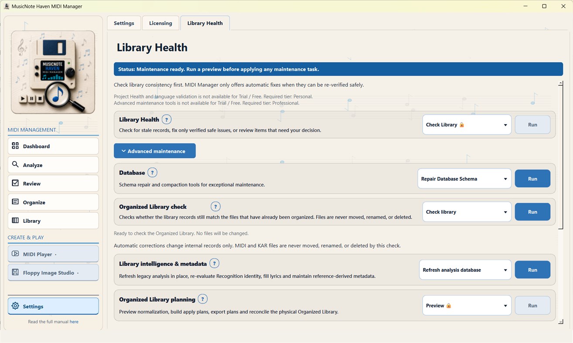Collapse the Advanced maintenance section
This screenshot has width=573, height=343.
pyautogui.click(x=155, y=151)
